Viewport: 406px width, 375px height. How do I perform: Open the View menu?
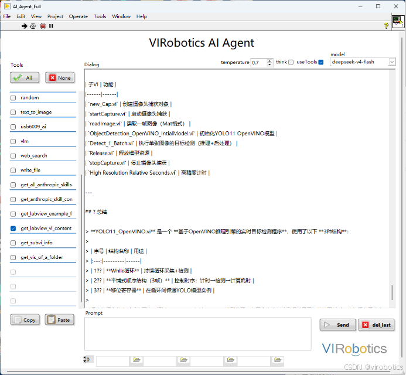[x=36, y=16]
